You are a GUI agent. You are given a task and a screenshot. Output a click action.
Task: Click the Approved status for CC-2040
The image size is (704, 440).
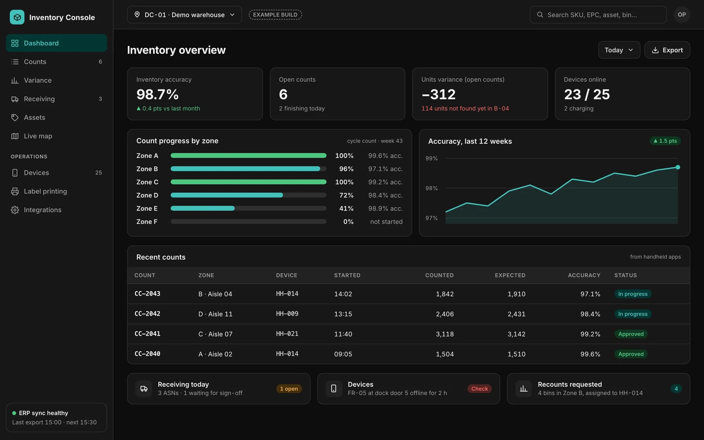click(x=631, y=354)
